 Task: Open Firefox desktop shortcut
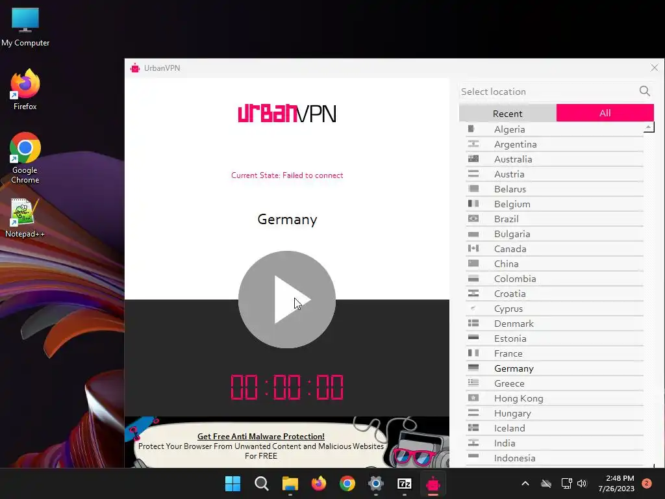pyautogui.click(x=25, y=90)
